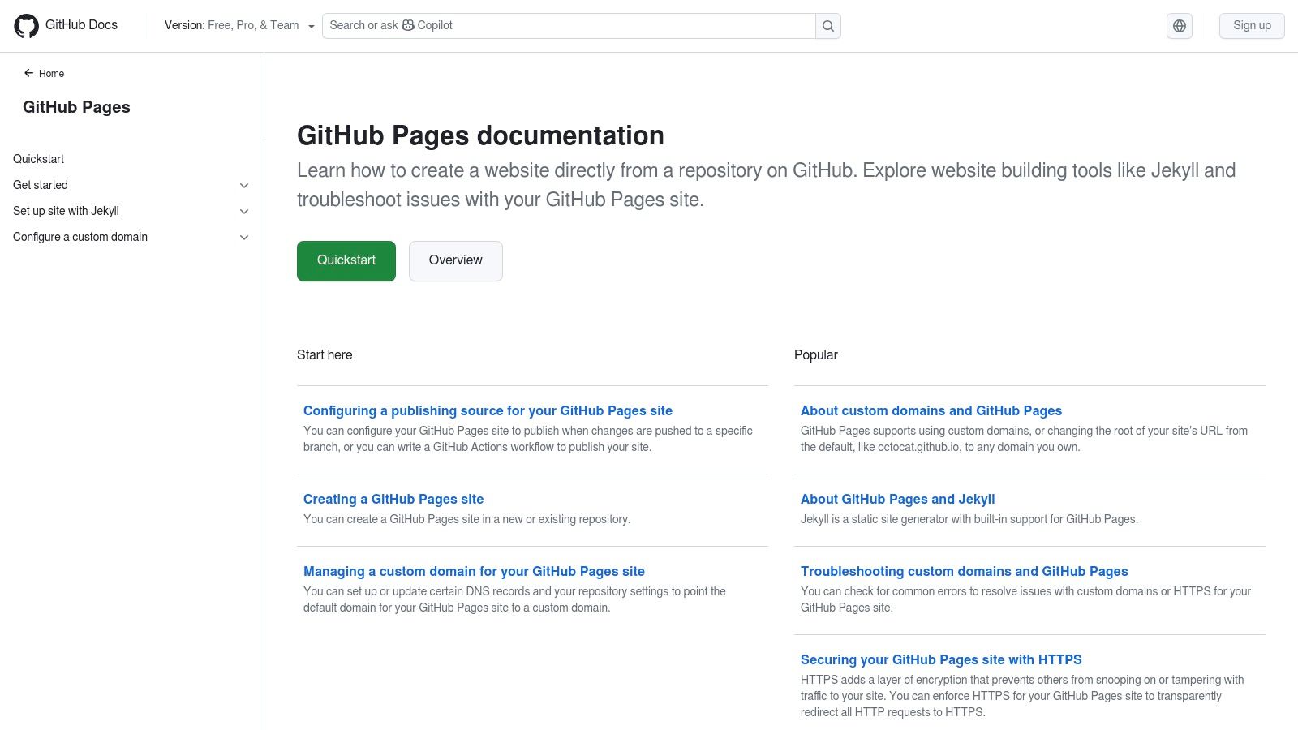Screen dimensions: 1298x730
Task: Open the language globe selector
Action: [x=1180, y=25]
